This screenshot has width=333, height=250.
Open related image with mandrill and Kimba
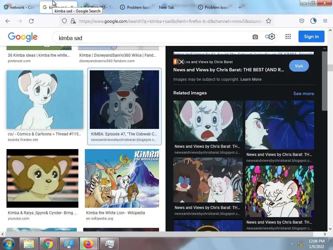[208, 180]
